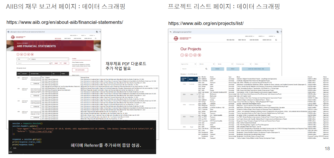Click Weibo share icon on Financial Statements page
Viewport: 334px width, 158px height.
29,54
